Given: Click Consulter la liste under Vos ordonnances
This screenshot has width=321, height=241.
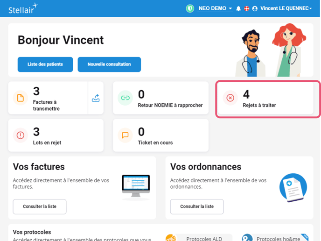Looking at the screenshot, I should click(x=197, y=206).
